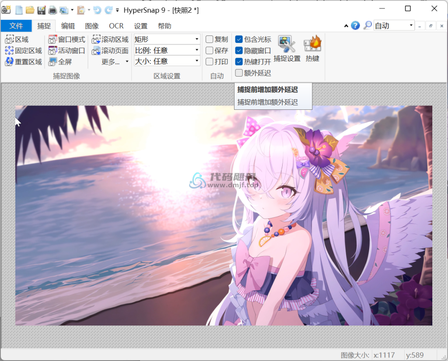This screenshot has width=448, height=361.
Task: Switch to the 编辑 ribbon tab
Action: tap(68, 26)
